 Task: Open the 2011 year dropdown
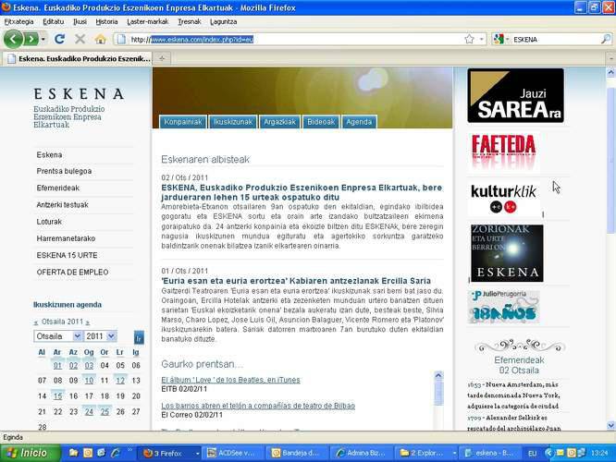click(100, 336)
